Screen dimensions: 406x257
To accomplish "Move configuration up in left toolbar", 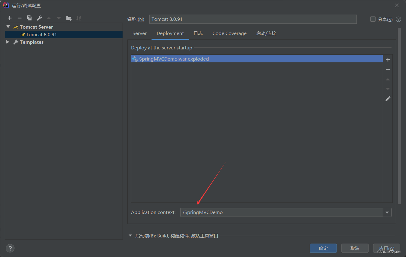I will click(49, 18).
